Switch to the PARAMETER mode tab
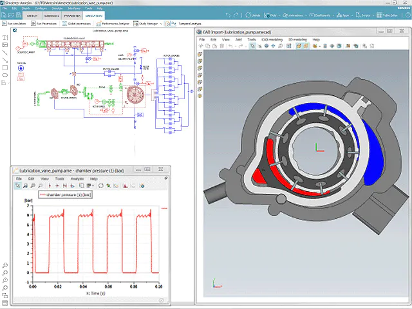Image resolution: width=412 pixels, height=309 pixels. (x=73, y=15)
